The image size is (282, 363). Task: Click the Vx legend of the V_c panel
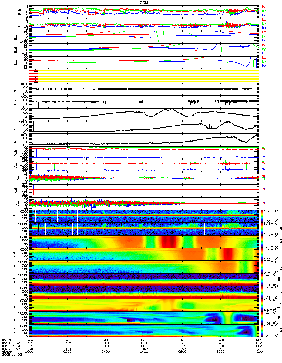(264, 169)
